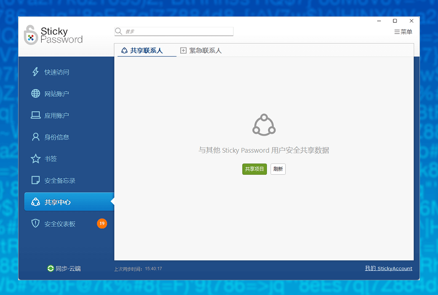438x295 pixels.
Task: Click the share icon on 共享联系人 tab
Action: click(124, 51)
